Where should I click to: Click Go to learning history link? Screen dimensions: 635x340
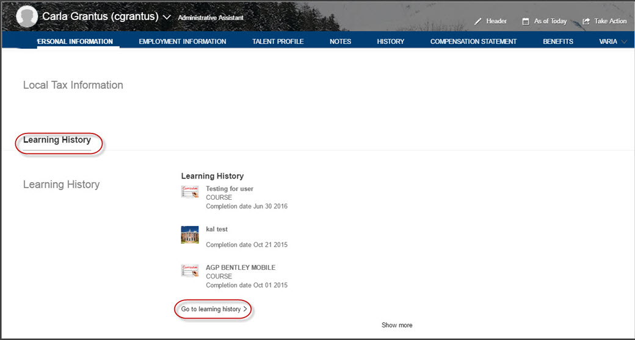[211, 309]
